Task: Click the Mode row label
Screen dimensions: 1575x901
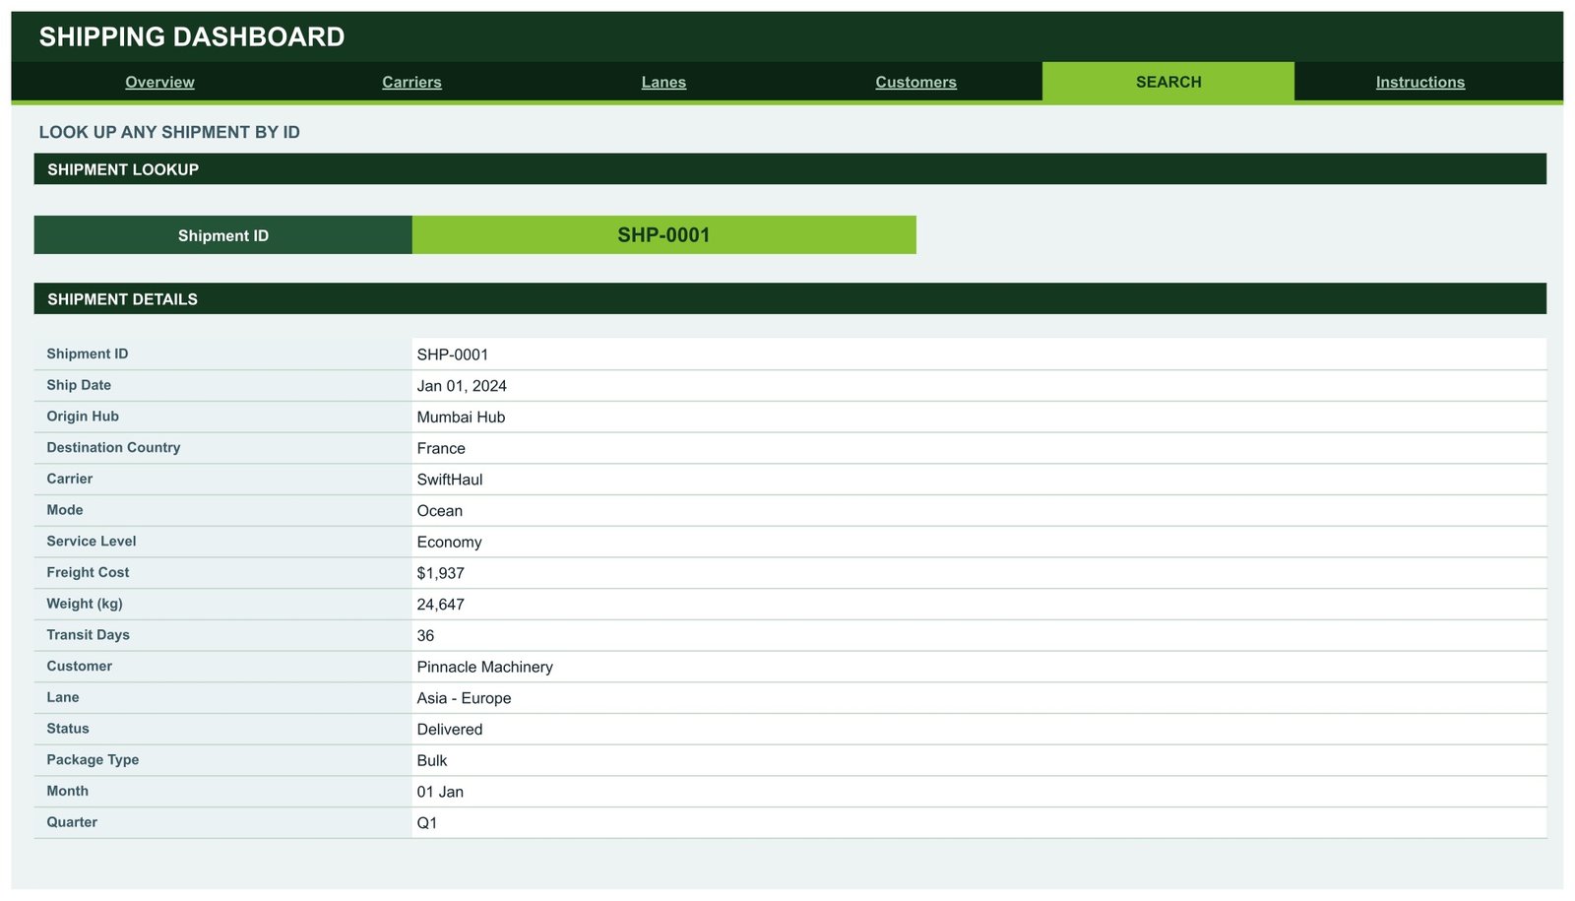Action: (65, 510)
